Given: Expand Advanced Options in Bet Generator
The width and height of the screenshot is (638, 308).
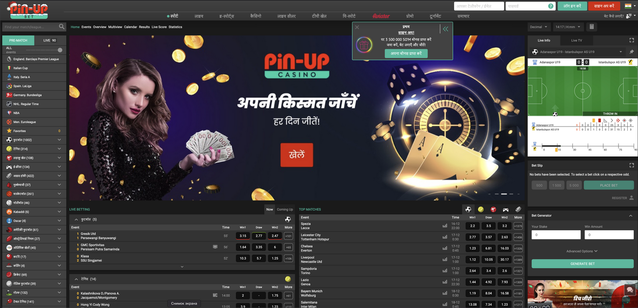Looking at the screenshot, I should coord(582,251).
